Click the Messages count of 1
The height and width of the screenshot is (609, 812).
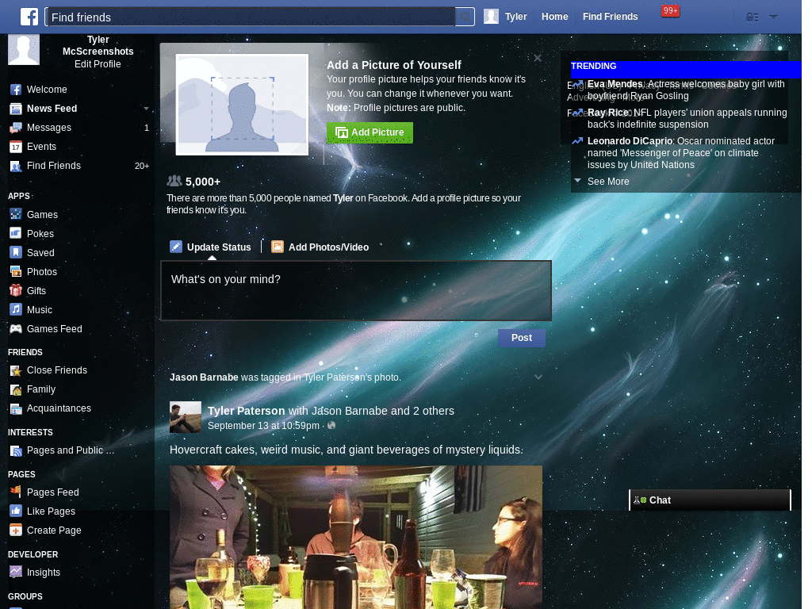coord(147,128)
